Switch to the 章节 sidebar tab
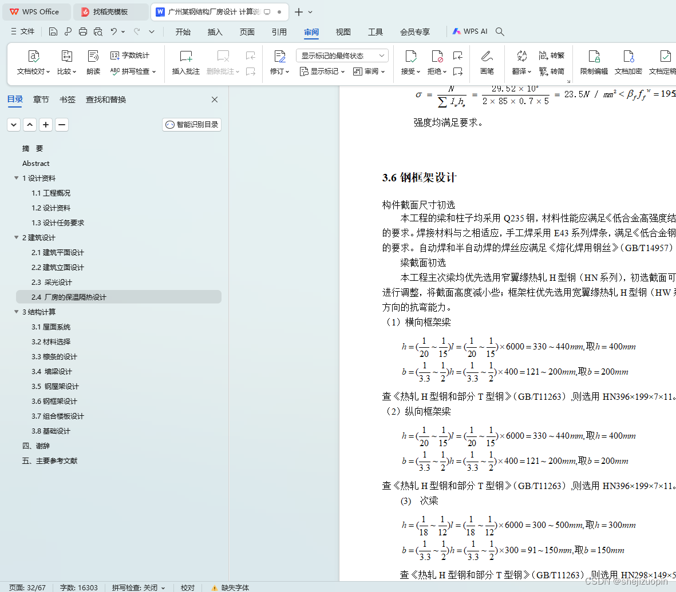676x592 pixels. (41, 100)
